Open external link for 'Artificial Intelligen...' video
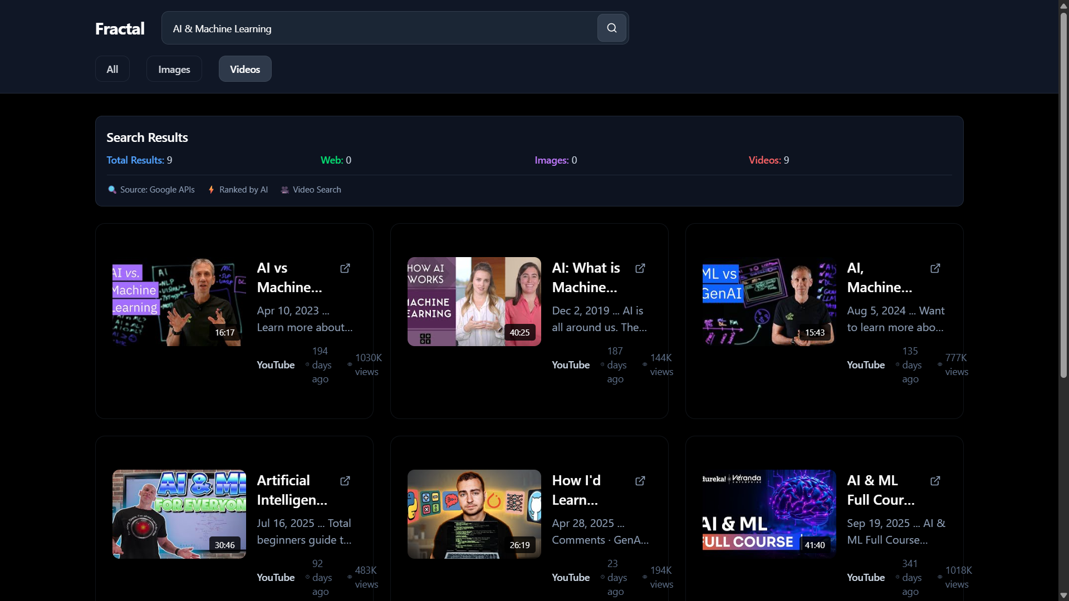 (345, 481)
